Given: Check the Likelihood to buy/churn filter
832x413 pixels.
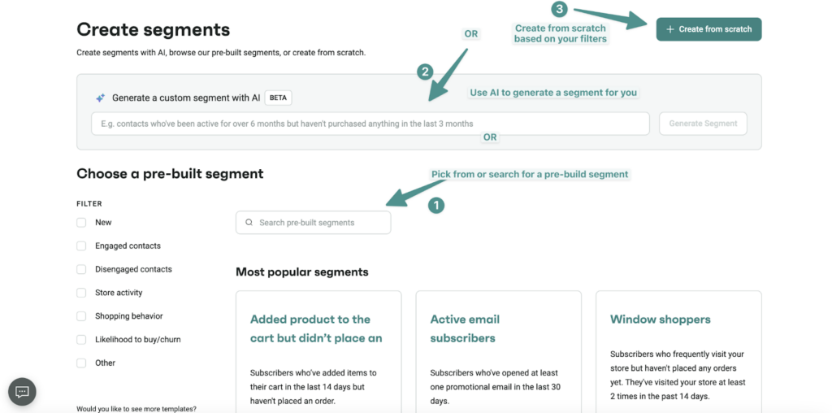Looking at the screenshot, I should click(81, 340).
